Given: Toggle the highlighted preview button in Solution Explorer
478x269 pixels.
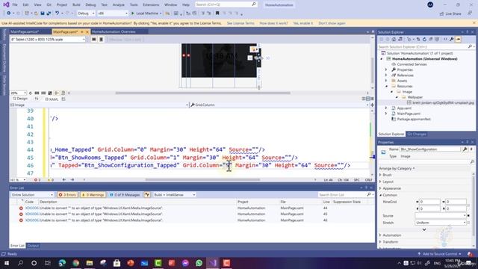Looking at the screenshot, I should click(458, 40).
